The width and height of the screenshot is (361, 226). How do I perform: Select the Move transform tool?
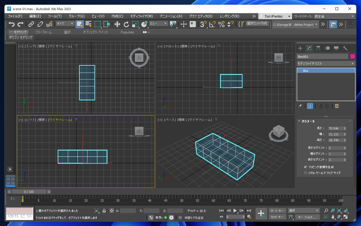[x=117, y=24]
